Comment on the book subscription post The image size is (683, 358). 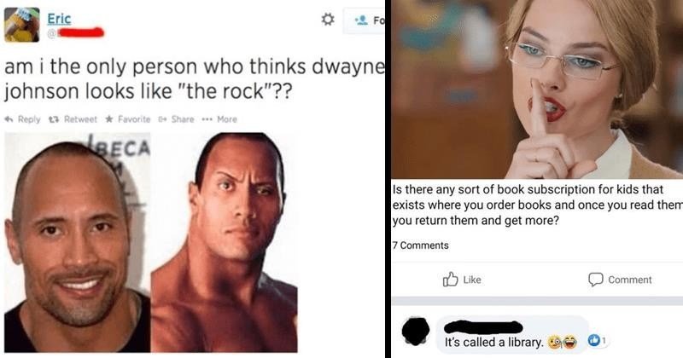(620, 280)
